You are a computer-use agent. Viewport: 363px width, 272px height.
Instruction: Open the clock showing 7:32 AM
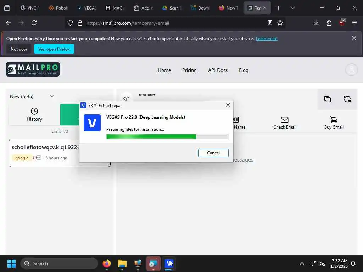pyautogui.click(x=339, y=263)
